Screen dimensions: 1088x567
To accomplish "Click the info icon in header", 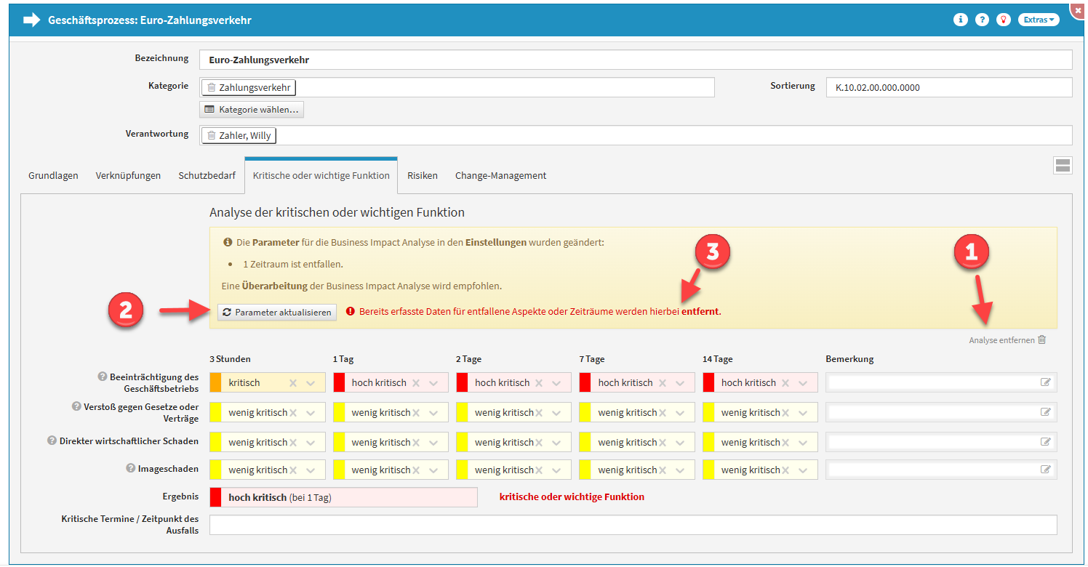I will pyautogui.click(x=961, y=20).
